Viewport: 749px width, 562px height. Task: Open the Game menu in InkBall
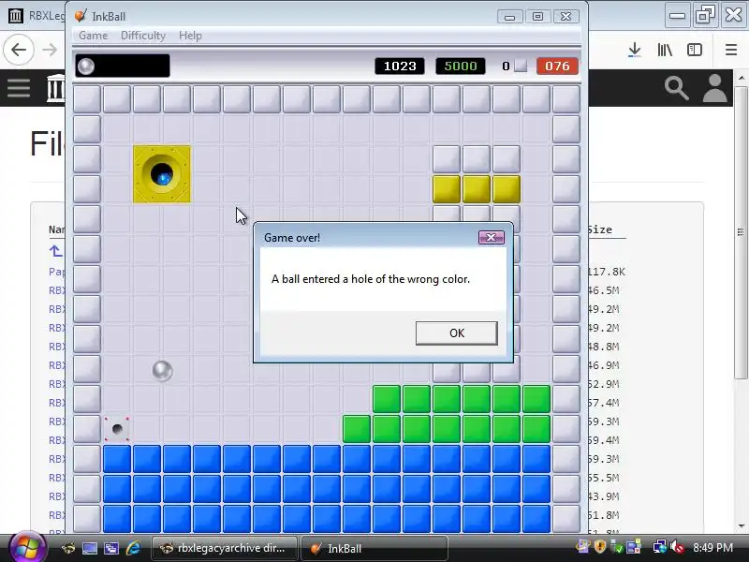93,36
